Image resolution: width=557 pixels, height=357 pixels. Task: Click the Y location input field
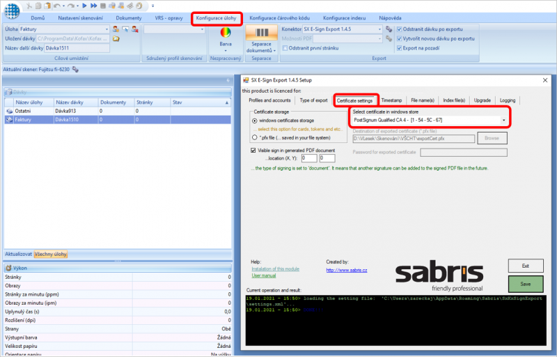pos(327,158)
